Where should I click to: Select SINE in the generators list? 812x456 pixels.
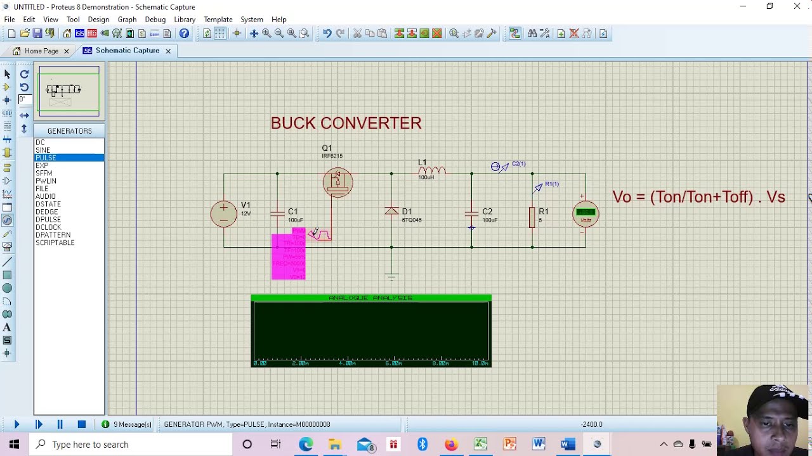point(69,150)
